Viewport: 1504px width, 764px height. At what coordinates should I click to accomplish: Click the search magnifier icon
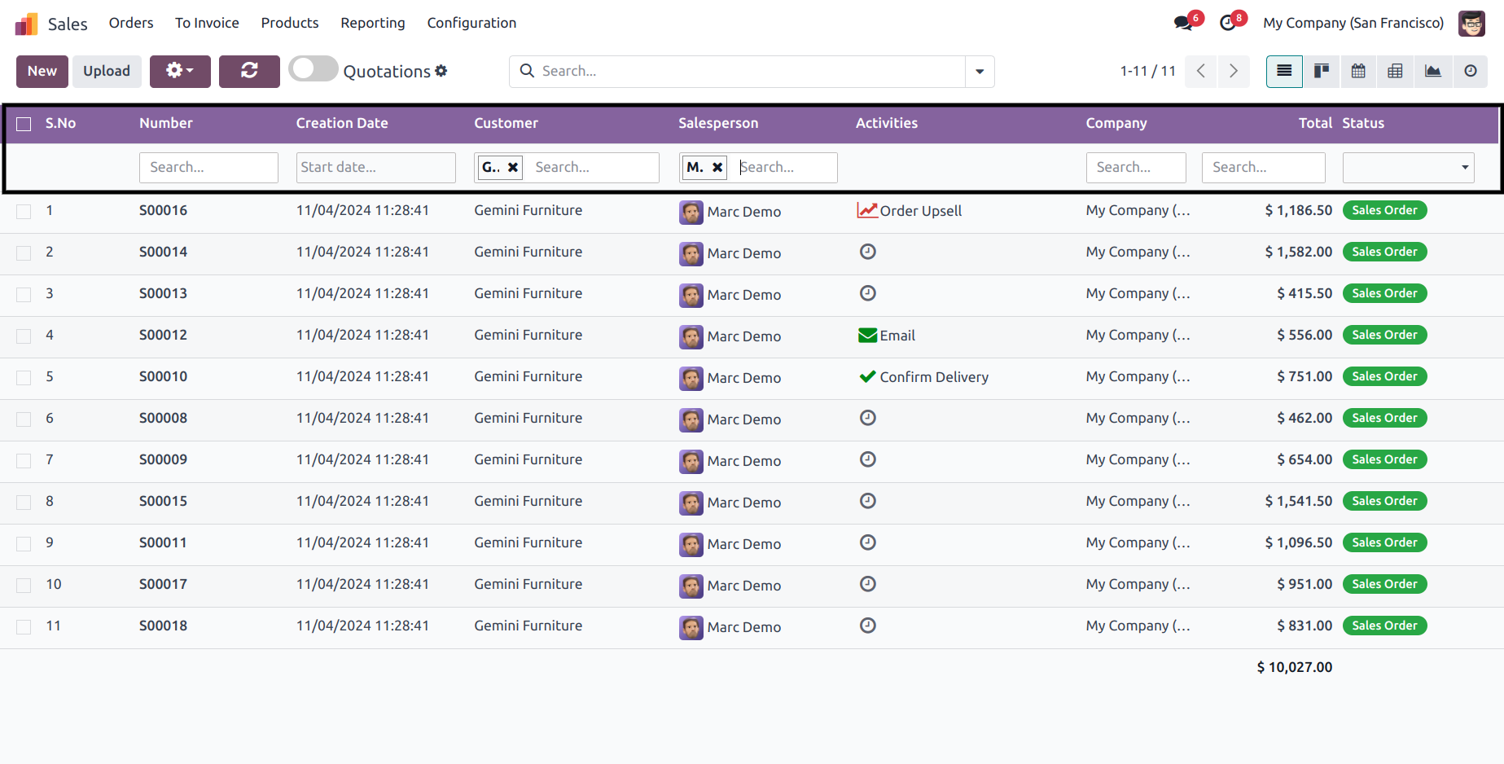(x=527, y=71)
